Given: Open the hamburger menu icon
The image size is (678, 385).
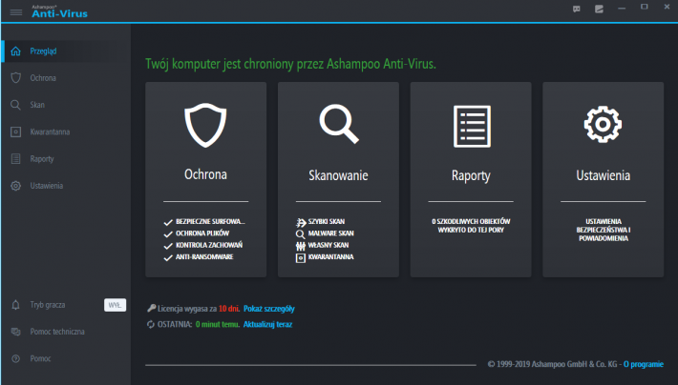Looking at the screenshot, I should pyautogui.click(x=16, y=12).
